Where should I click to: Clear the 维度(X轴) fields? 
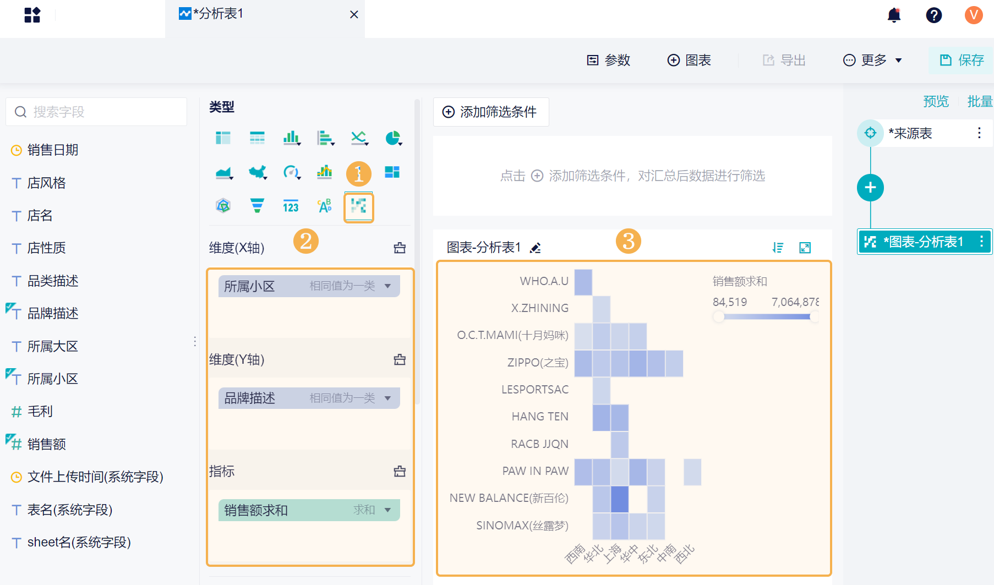pos(400,248)
